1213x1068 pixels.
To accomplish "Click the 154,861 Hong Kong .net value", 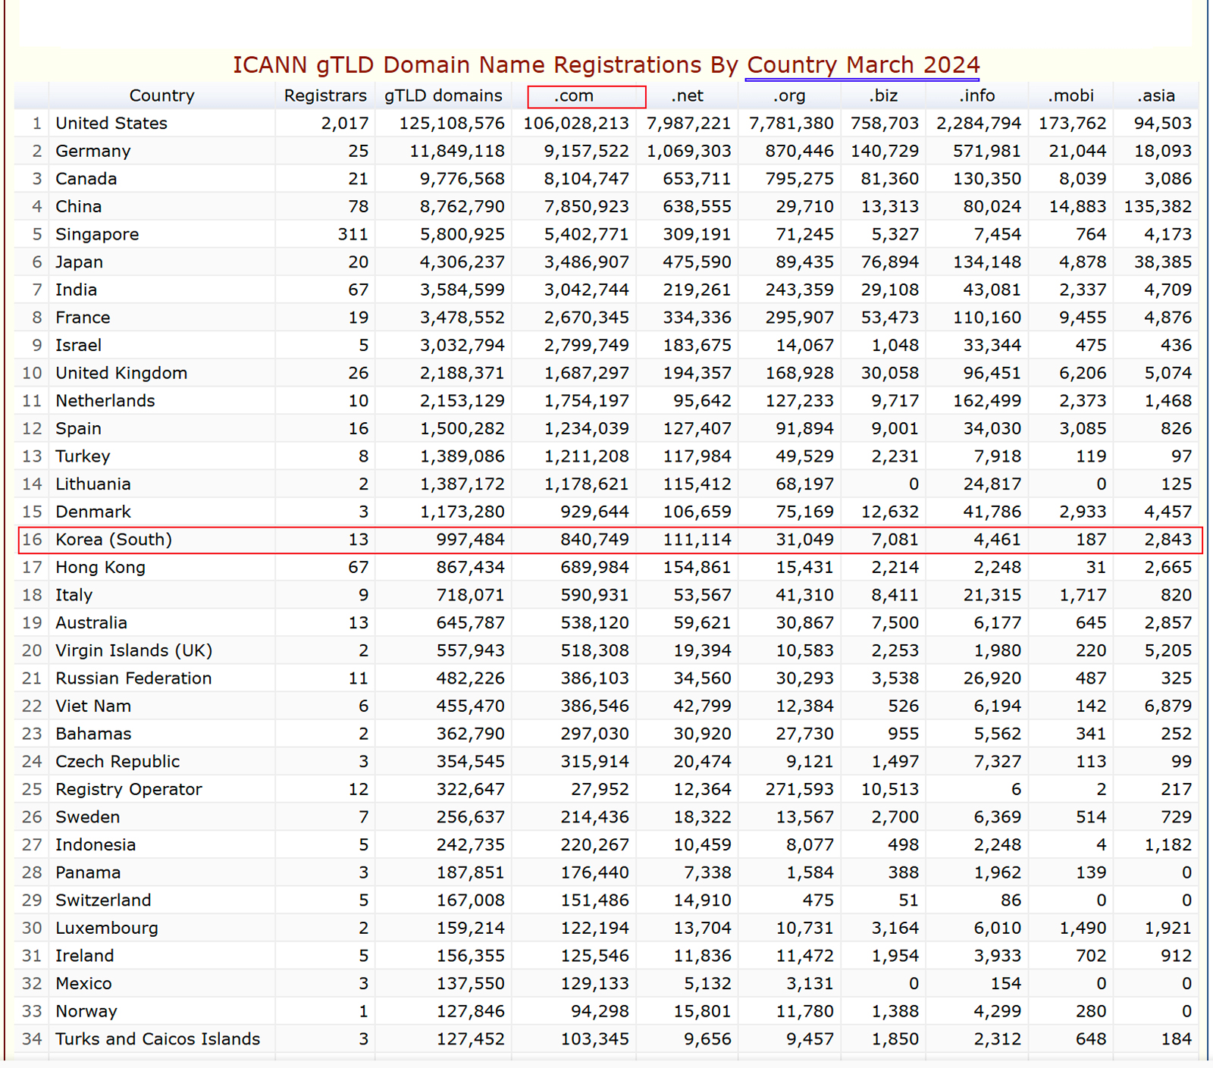I will (697, 568).
